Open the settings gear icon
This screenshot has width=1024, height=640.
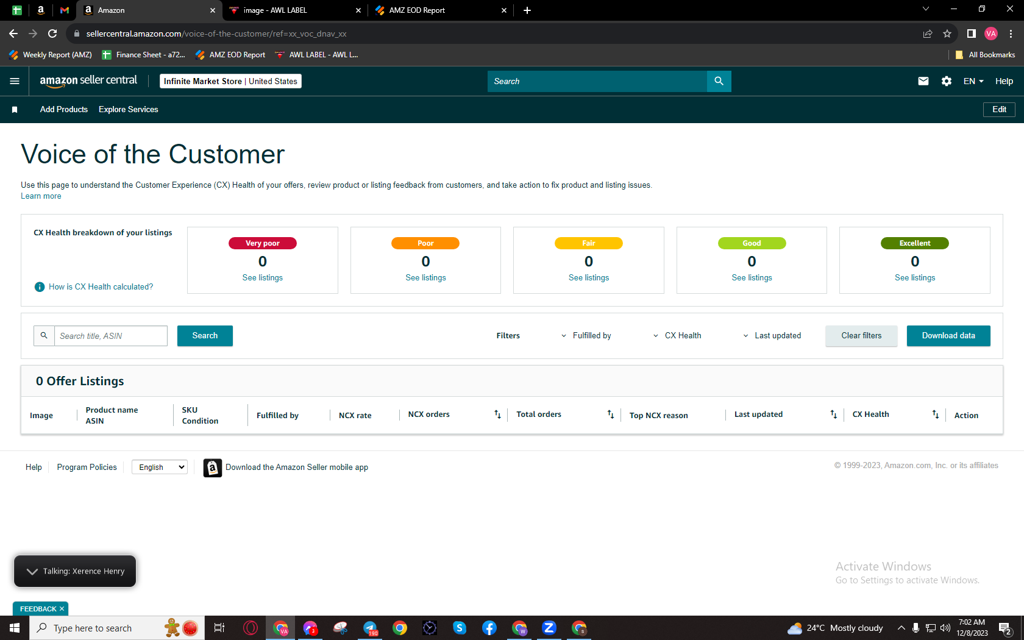tap(947, 81)
